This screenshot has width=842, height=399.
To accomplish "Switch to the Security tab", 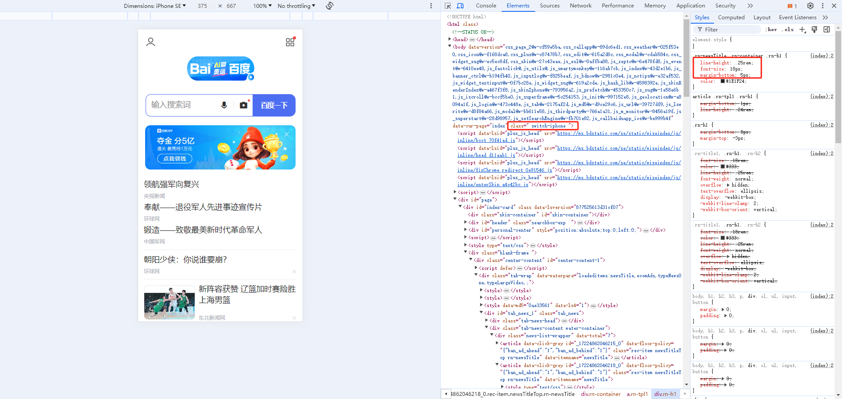I will tap(725, 6).
